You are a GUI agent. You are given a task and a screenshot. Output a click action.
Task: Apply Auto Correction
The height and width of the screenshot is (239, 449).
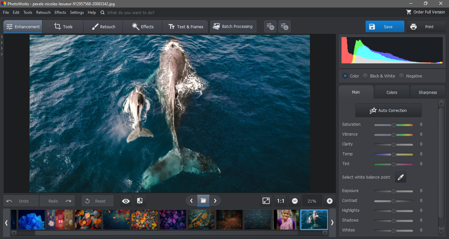pos(389,110)
